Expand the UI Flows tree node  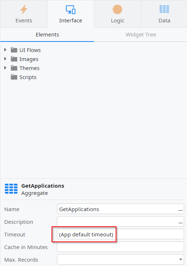pos(5,50)
